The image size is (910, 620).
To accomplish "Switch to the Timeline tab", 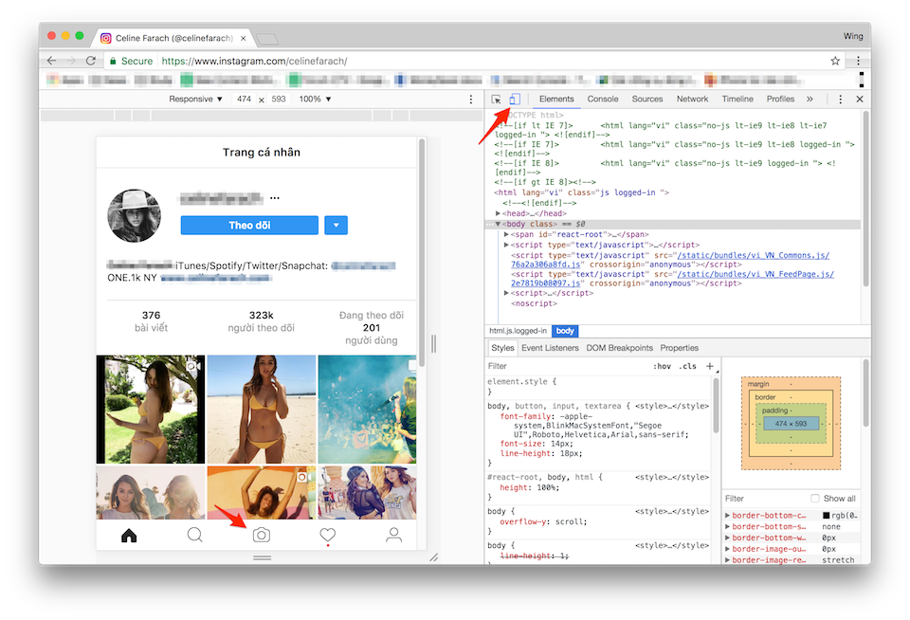I will [x=737, y=100].
